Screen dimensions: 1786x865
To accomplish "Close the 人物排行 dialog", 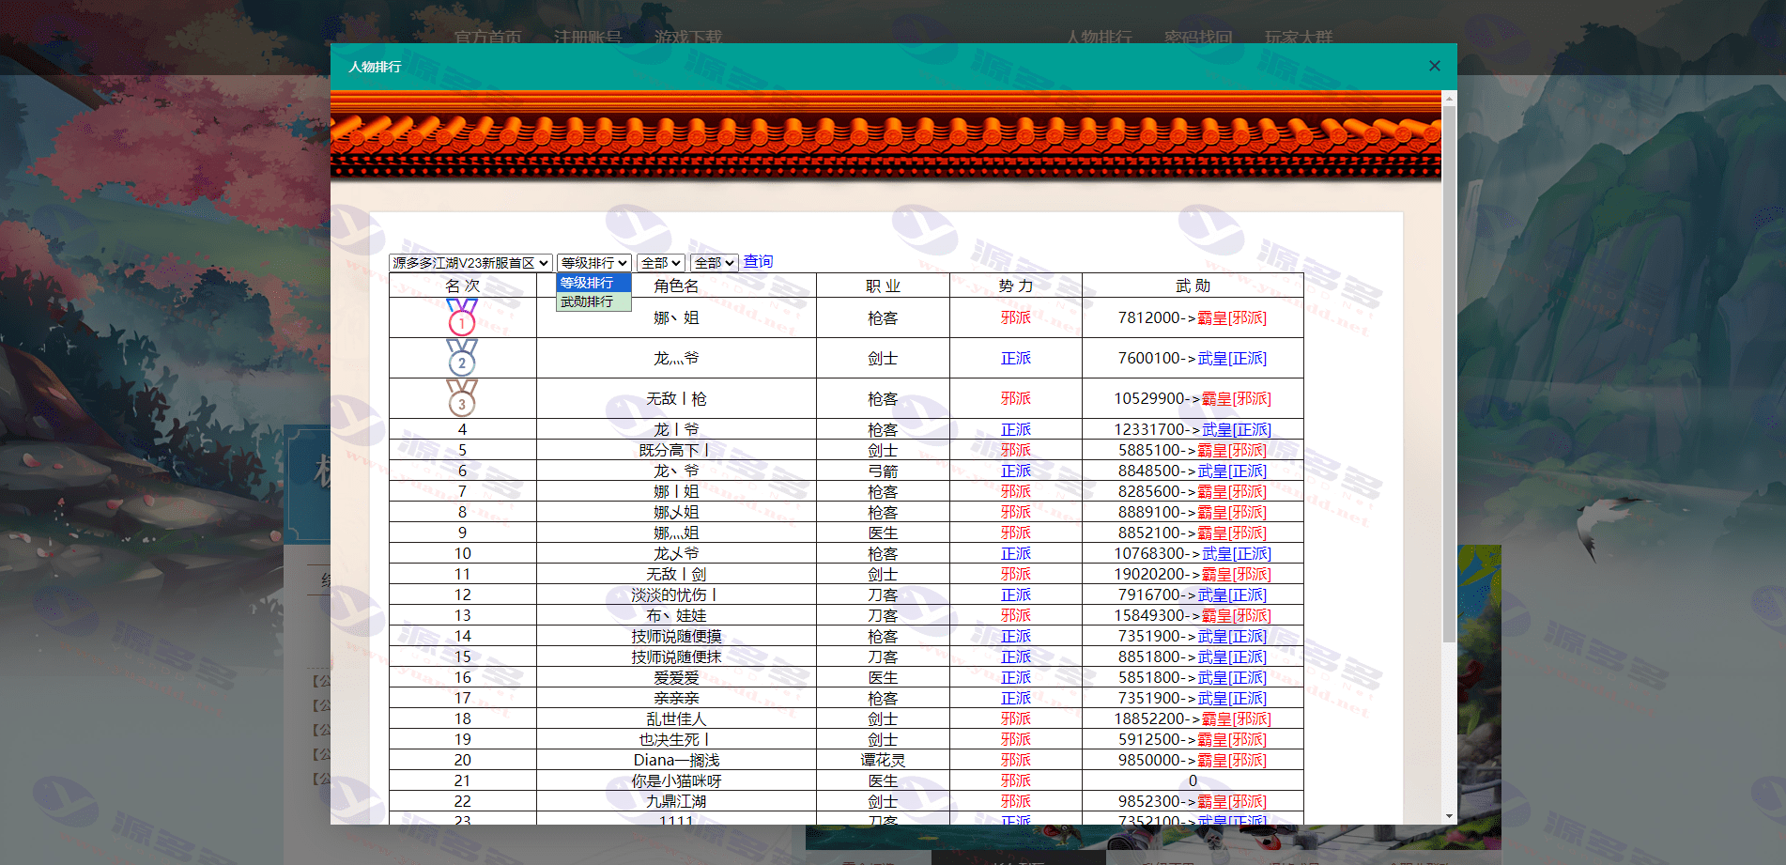I will point(1434,66).
